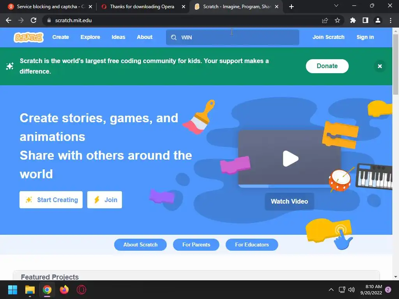Launch Opera from the taskbar
399x299 pixels.
(81, 290)
